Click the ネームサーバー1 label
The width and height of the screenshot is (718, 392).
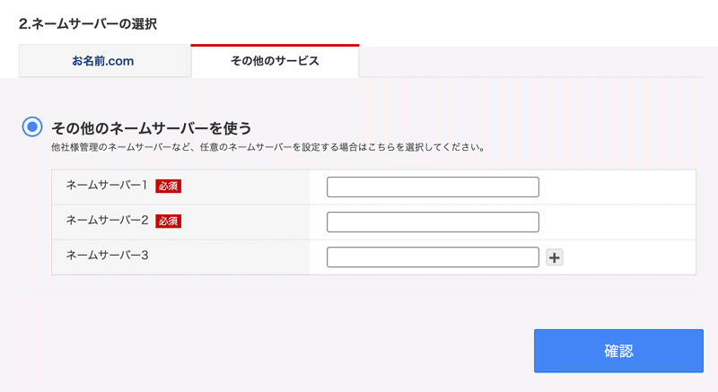[x=106, y=185]
